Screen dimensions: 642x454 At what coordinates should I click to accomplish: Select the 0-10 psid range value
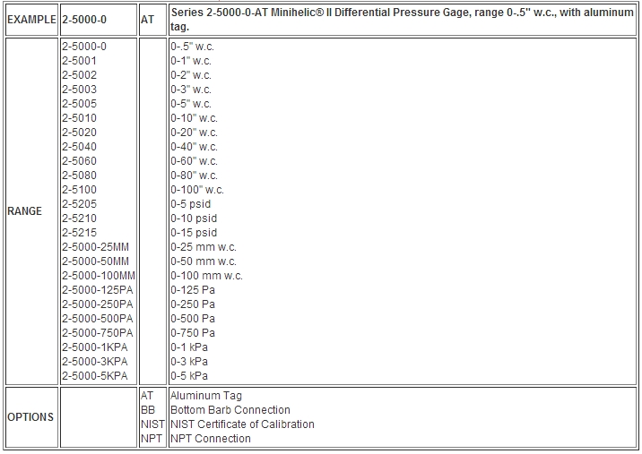(194, 218)
